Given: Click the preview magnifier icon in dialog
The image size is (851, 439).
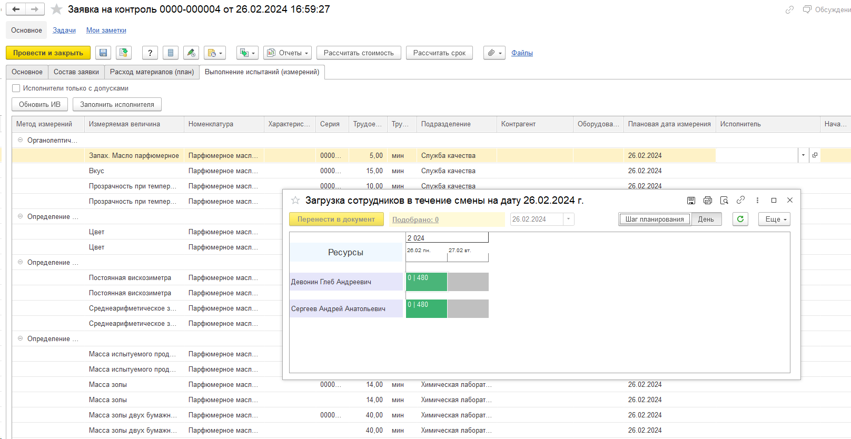Looking at the screenshot, I should pyautogui.click(x=724, y=200).
